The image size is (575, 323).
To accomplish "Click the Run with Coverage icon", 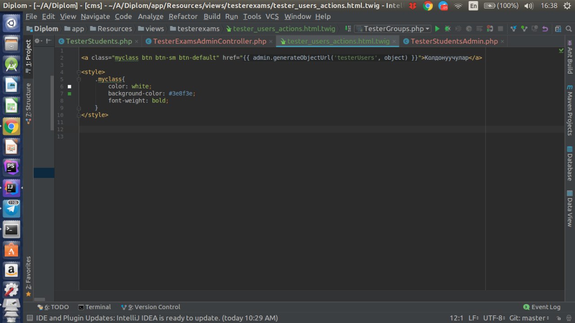I will (458, 29).
